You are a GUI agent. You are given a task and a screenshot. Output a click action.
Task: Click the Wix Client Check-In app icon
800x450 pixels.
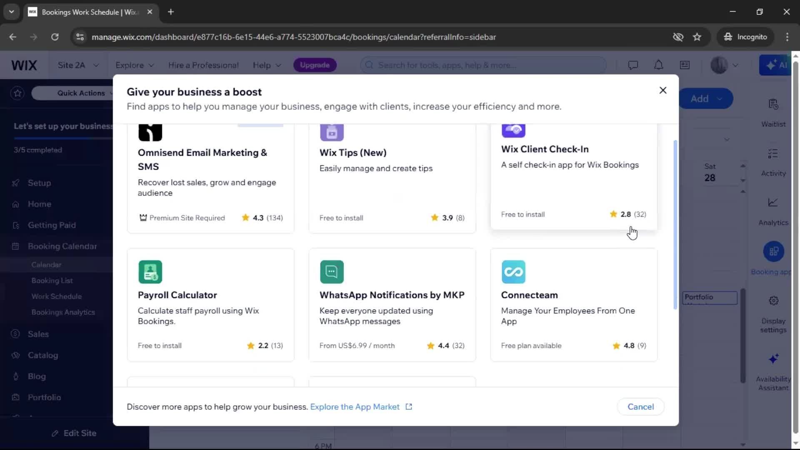pyautogui.click(x=513, y=131)
